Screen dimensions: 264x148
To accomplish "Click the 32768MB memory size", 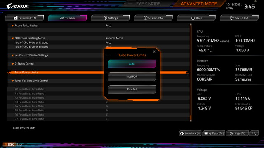I will pos(243,69).
